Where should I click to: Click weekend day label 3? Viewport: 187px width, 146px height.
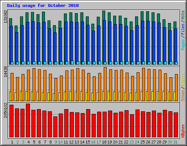pyautogui.click(x=23, y=142)
